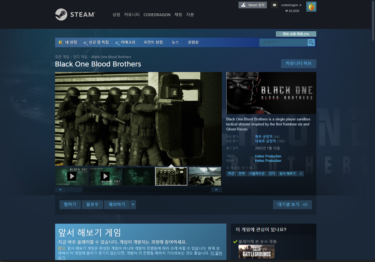Expand the dropdown next to 제외하기
The image size is (375, 262).
pos(133,204)
